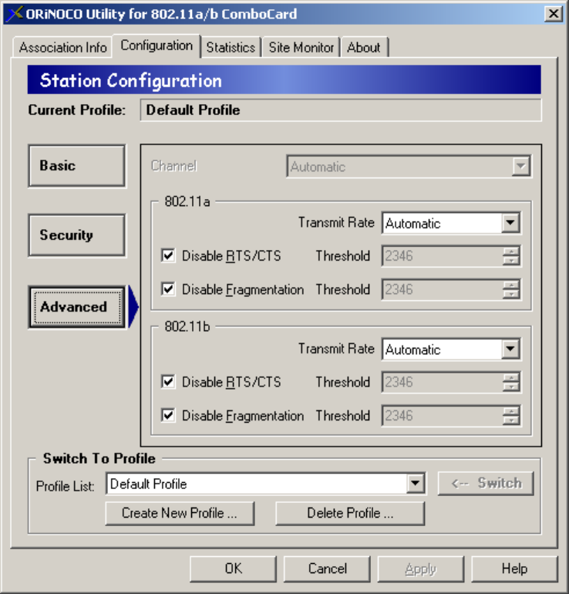Open the About tab
The height and width of the screenshot is (594, 569).
tap(363, 48)
